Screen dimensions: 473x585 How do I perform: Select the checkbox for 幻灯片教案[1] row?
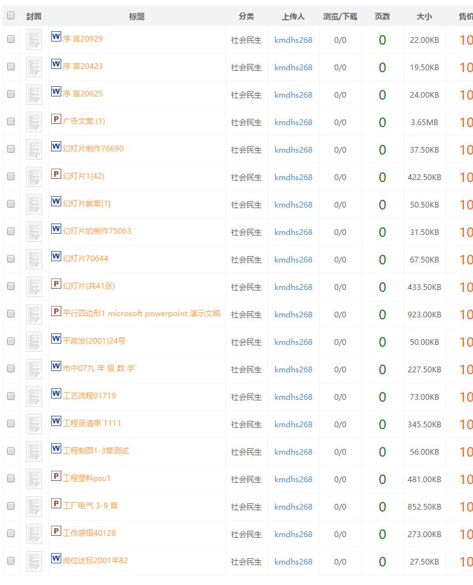(11, 204)
